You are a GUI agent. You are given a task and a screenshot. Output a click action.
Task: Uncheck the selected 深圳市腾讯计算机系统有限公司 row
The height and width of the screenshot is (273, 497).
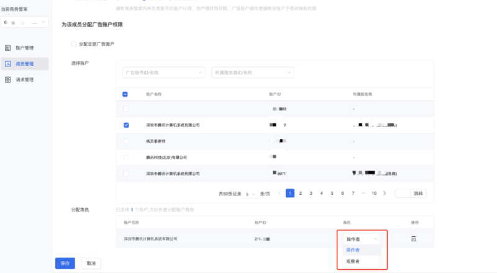126,125
